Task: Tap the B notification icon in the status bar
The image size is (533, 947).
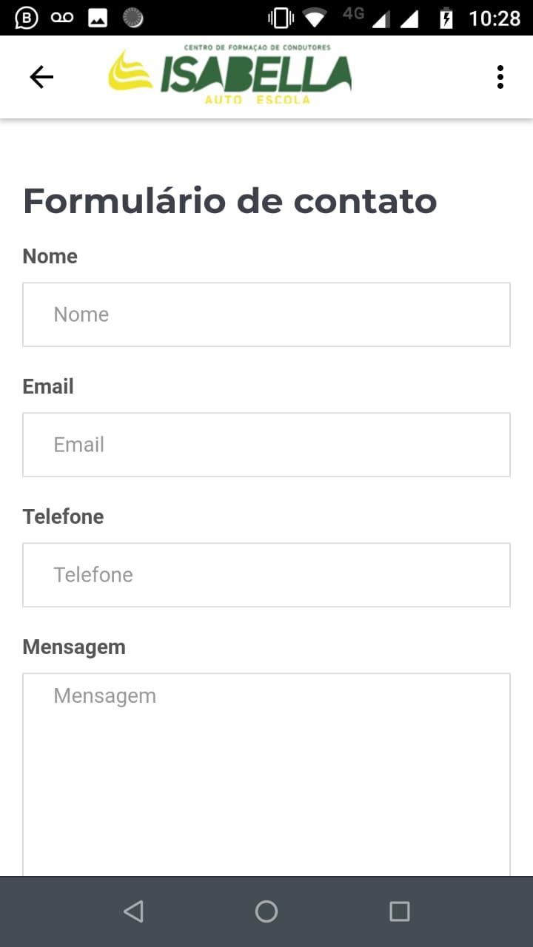Action: pyautogui.click(x=26, y=18)
